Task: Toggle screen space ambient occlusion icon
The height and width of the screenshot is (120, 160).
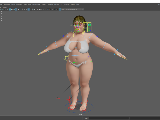Action: tap(24, 9)
